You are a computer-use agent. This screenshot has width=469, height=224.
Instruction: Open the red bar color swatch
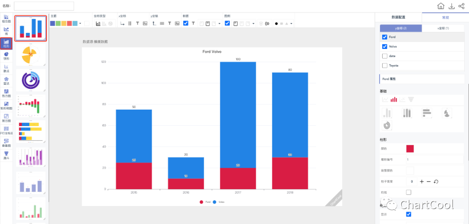pyautogui.click(x=410, y=149)
